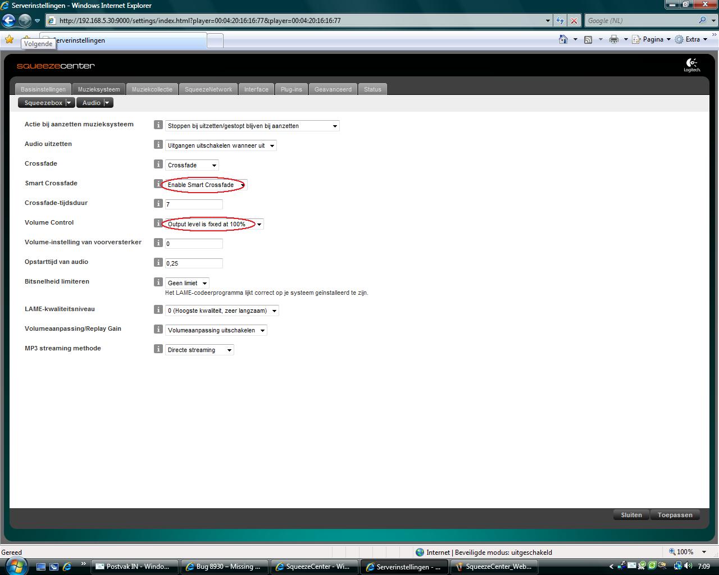
Task: Open the browser Home icon
Action: [x=563, y=39]
